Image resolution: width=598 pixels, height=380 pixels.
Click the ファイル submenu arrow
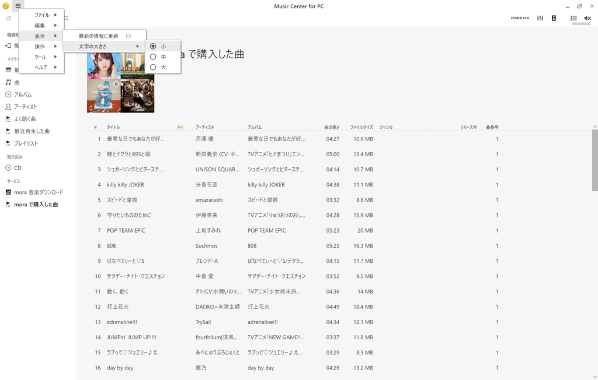(55, 15)
